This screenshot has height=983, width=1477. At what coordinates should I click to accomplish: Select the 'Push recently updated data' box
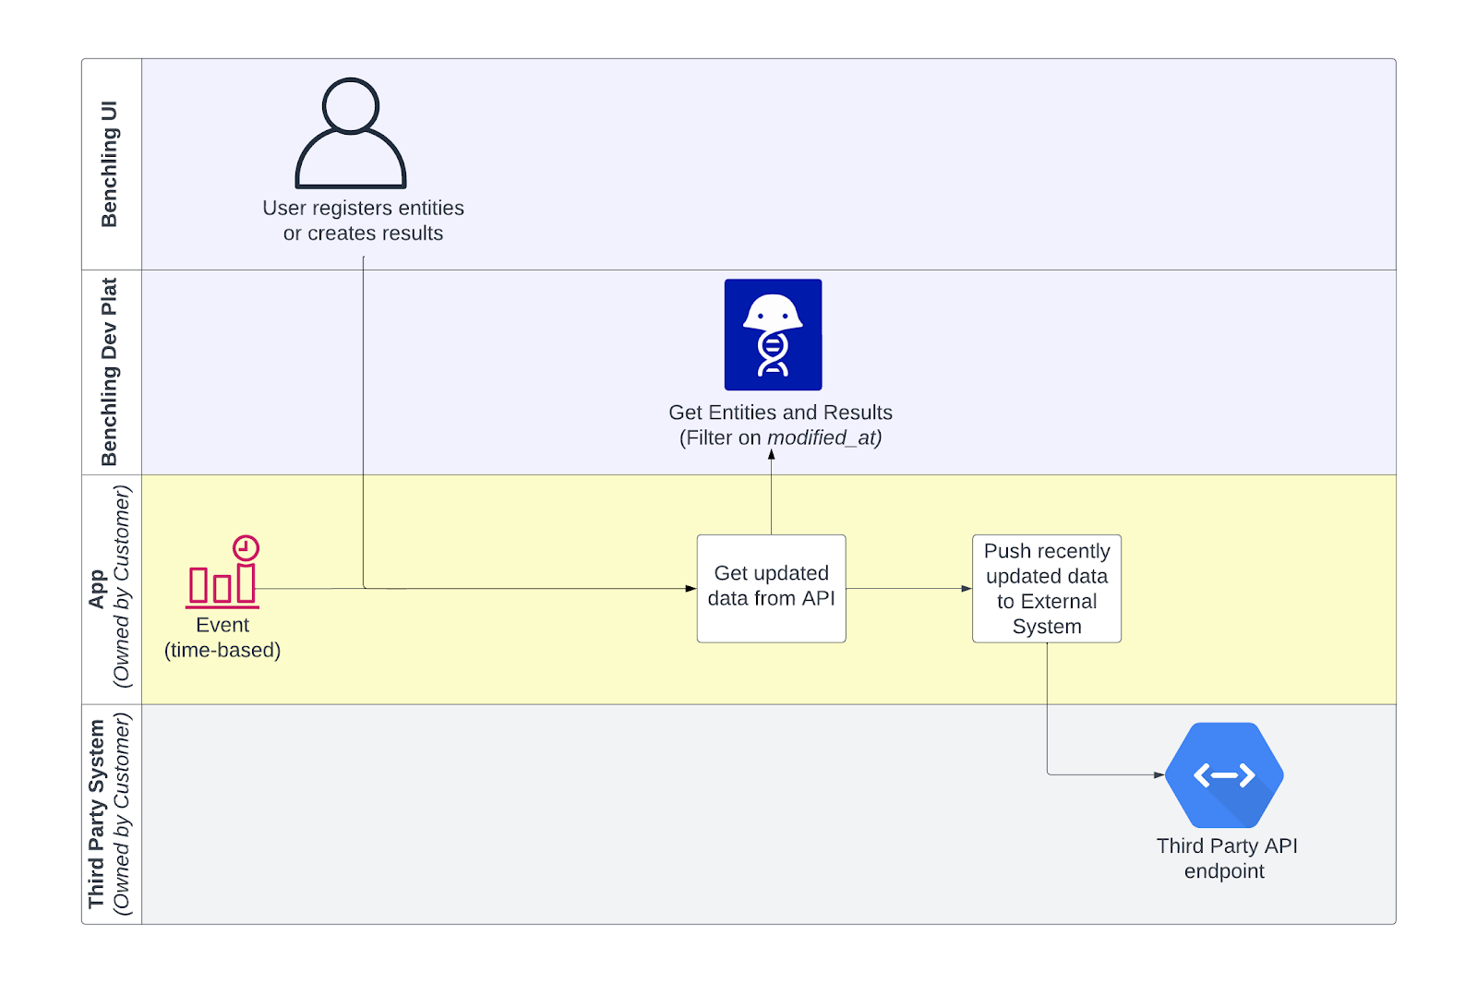[1047, 589]
